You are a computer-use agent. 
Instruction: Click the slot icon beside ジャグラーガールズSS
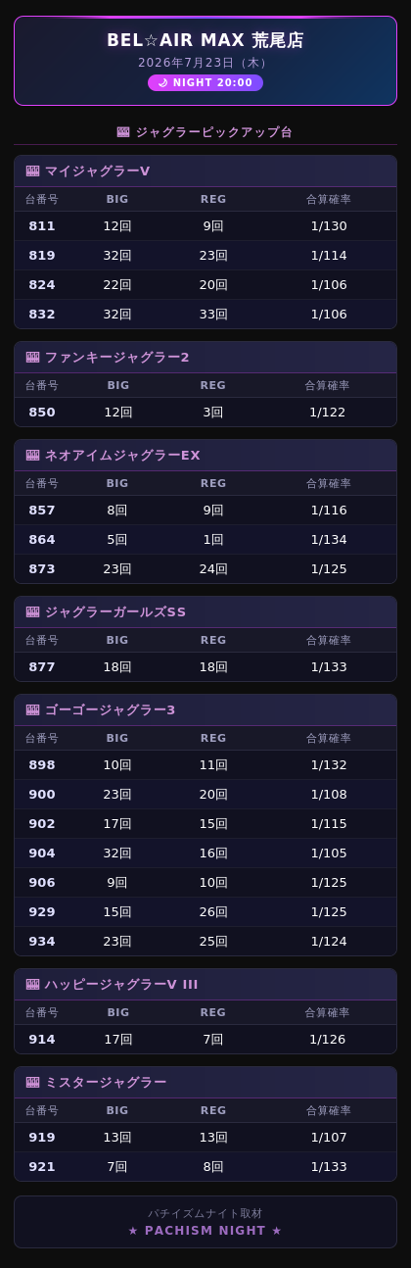pos(32,611)
